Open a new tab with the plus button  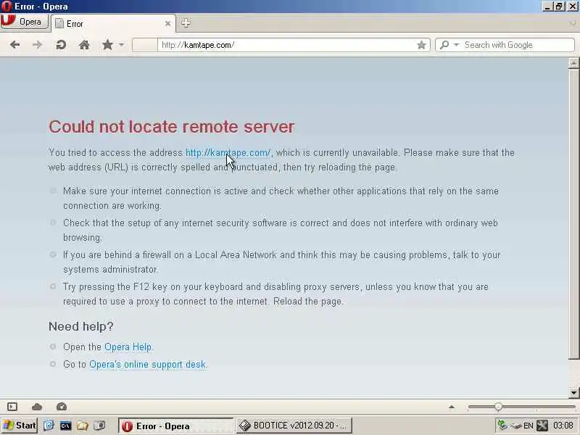pyautogui.click(x=186, y=23)
